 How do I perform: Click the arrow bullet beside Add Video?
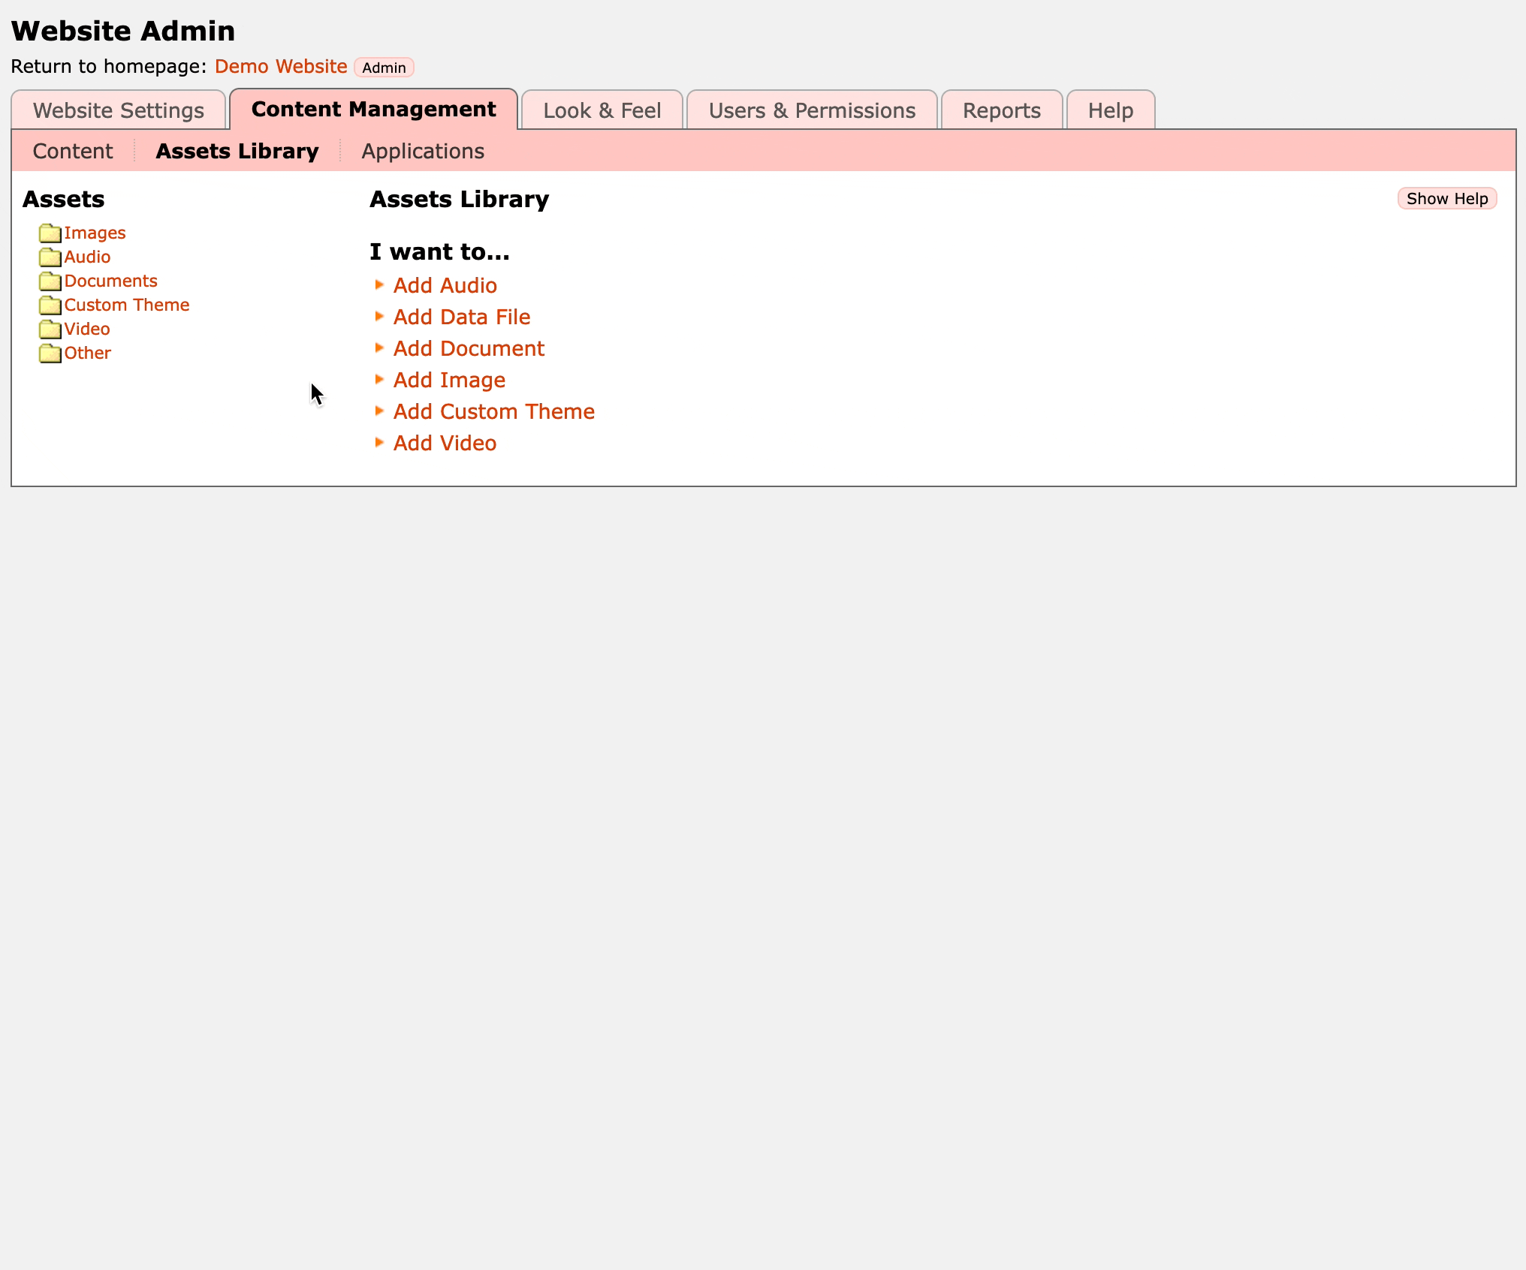pos(379,442)
